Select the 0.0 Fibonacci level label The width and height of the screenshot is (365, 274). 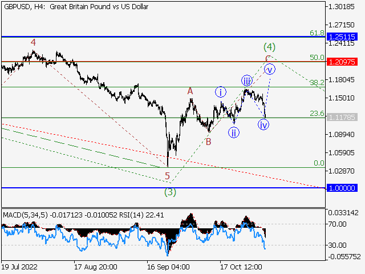(319, 163)
